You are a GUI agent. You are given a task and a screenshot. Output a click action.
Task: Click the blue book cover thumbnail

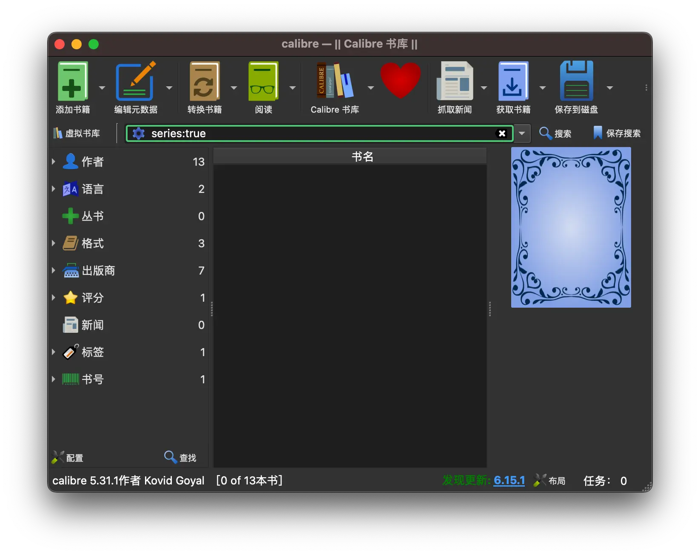[571, 227]
